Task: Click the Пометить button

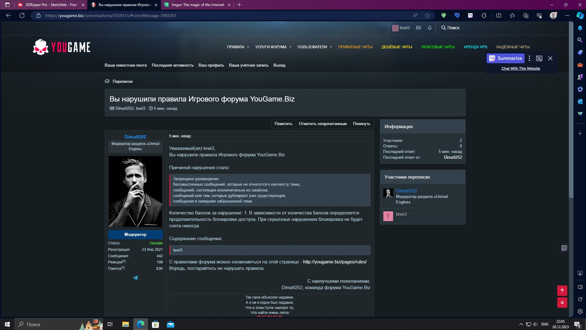Action: (x=283, y=124)
